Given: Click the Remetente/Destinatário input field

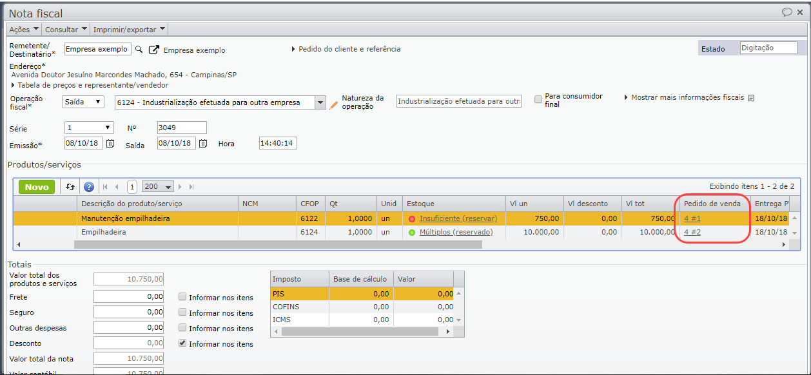Looking at the screenshot, I should point(98,50).
